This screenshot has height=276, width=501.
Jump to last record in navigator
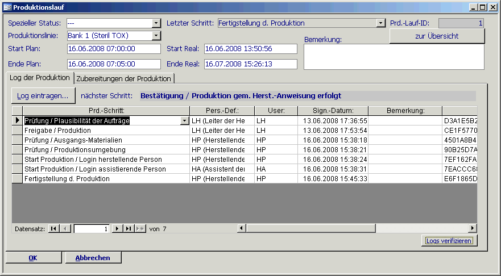coord(129,228)
